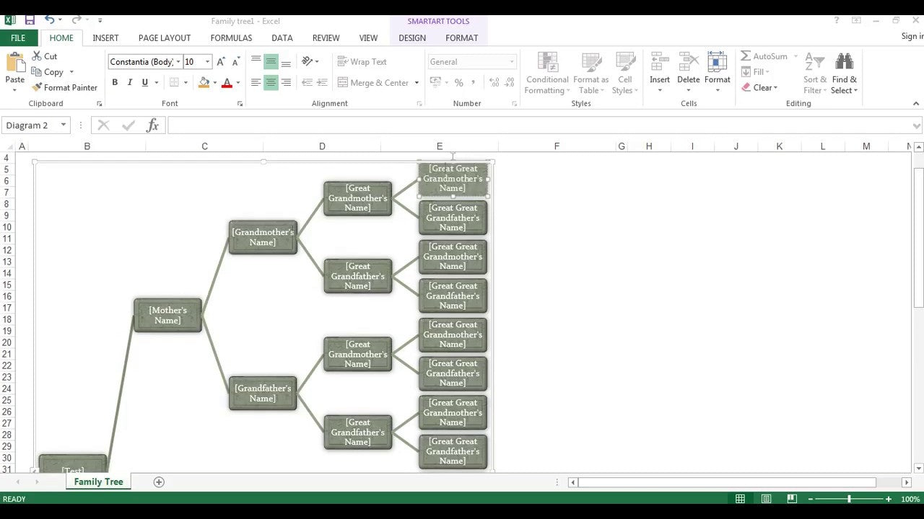Image resolution: width=924 pixels, height=519 pixels.
Task: Click the Merge & Center icon
Action: (374, 82)
